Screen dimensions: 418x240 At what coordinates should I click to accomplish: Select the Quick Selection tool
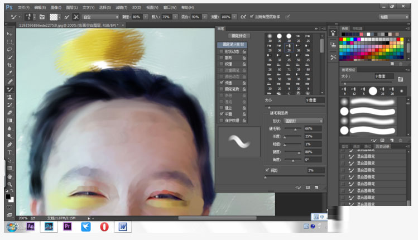tap(9, 57)
